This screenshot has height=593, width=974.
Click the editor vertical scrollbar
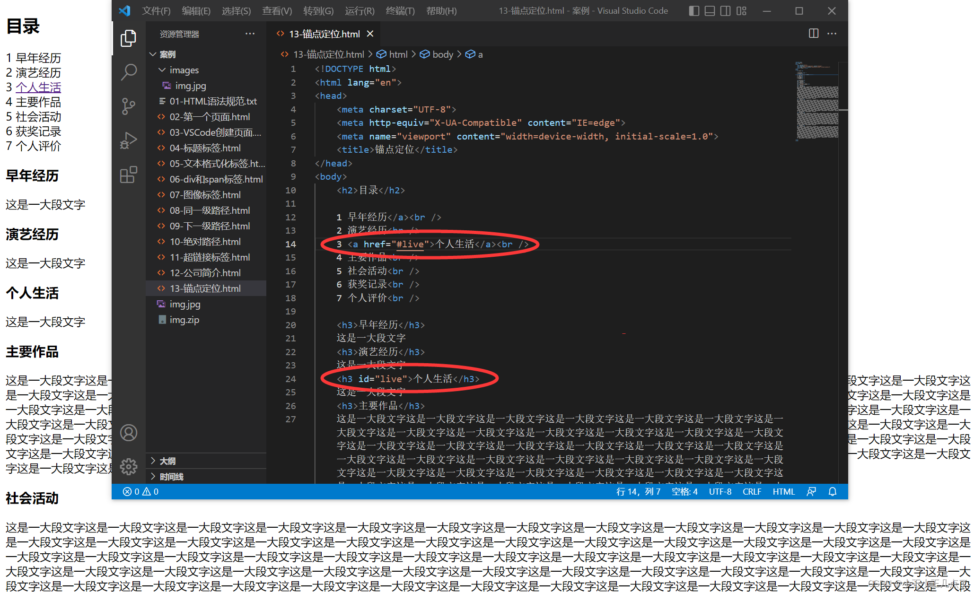pyautogui.click(x=843, y=272)
